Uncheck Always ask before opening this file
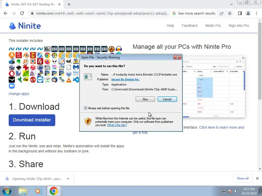 click(85, 108)
